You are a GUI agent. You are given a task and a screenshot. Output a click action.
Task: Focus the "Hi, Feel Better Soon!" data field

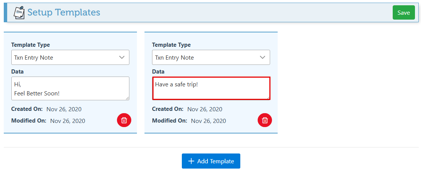tap(70, 89)
